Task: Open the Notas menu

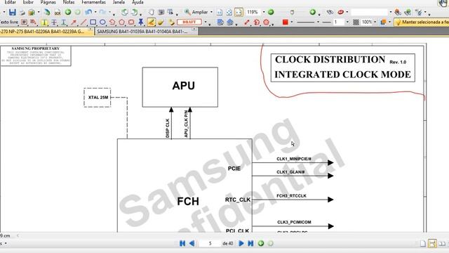Action: pyautogui.click(x=69, y=2)
